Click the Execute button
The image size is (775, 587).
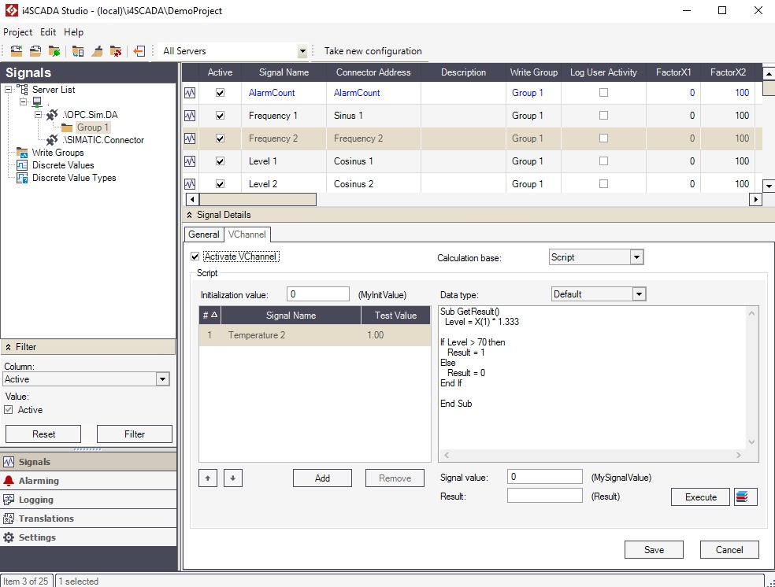click(700, 497)
